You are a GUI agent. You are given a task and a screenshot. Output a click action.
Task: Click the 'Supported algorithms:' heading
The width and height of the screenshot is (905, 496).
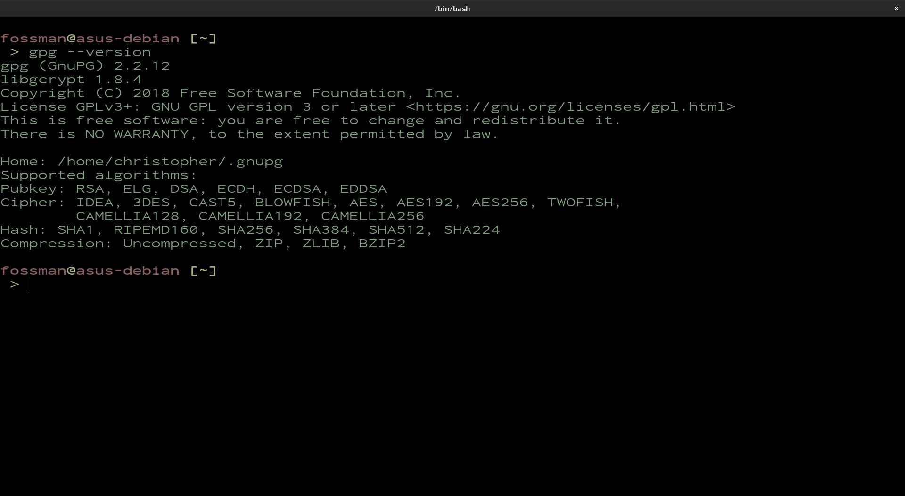99,175
